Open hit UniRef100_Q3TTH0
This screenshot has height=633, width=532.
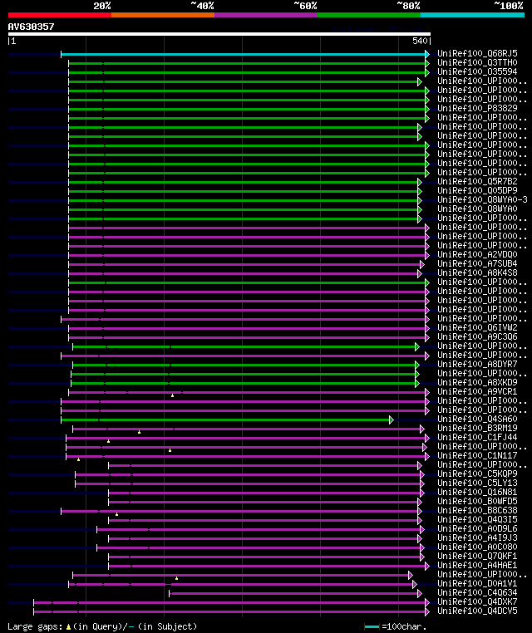click(477, 62)
